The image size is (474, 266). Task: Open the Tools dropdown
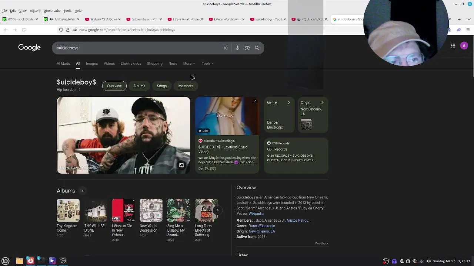coord(208,64)
